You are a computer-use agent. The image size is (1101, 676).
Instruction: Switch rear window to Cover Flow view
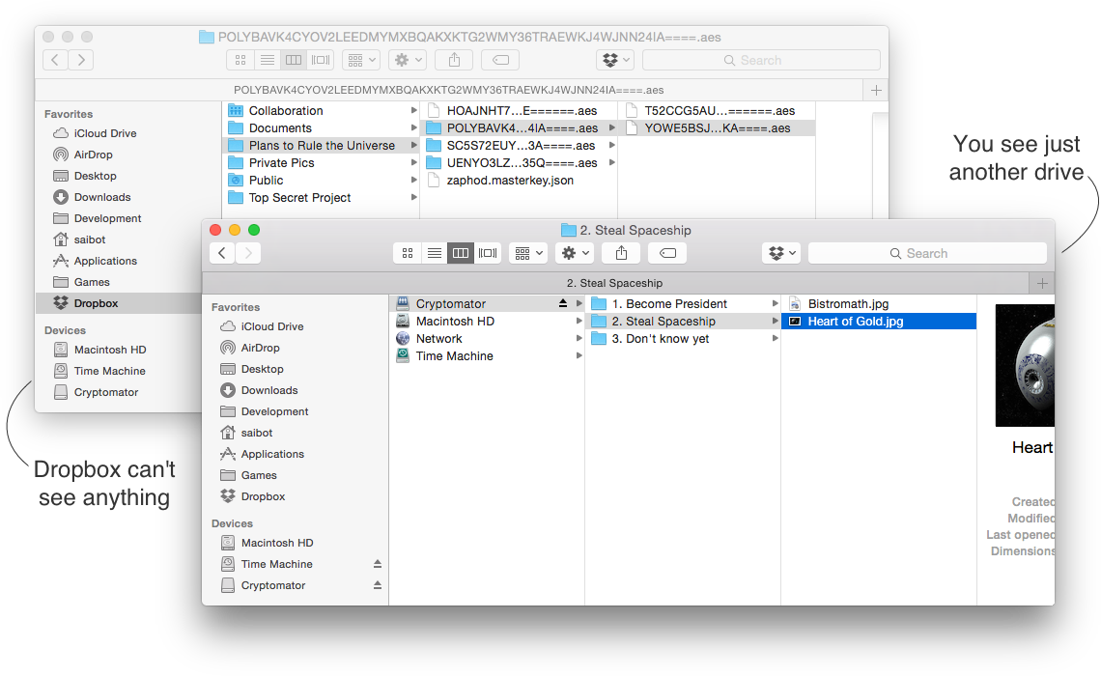(x=321, y=60)
